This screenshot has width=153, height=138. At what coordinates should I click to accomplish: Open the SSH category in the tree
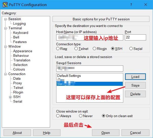tap(17, 97)
